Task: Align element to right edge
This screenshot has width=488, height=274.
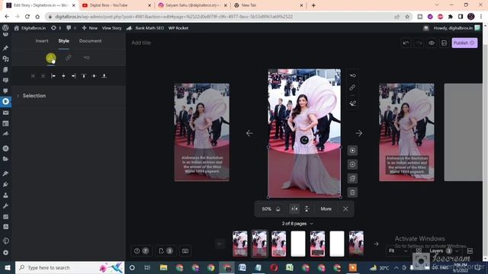Action: pos(74,76)
